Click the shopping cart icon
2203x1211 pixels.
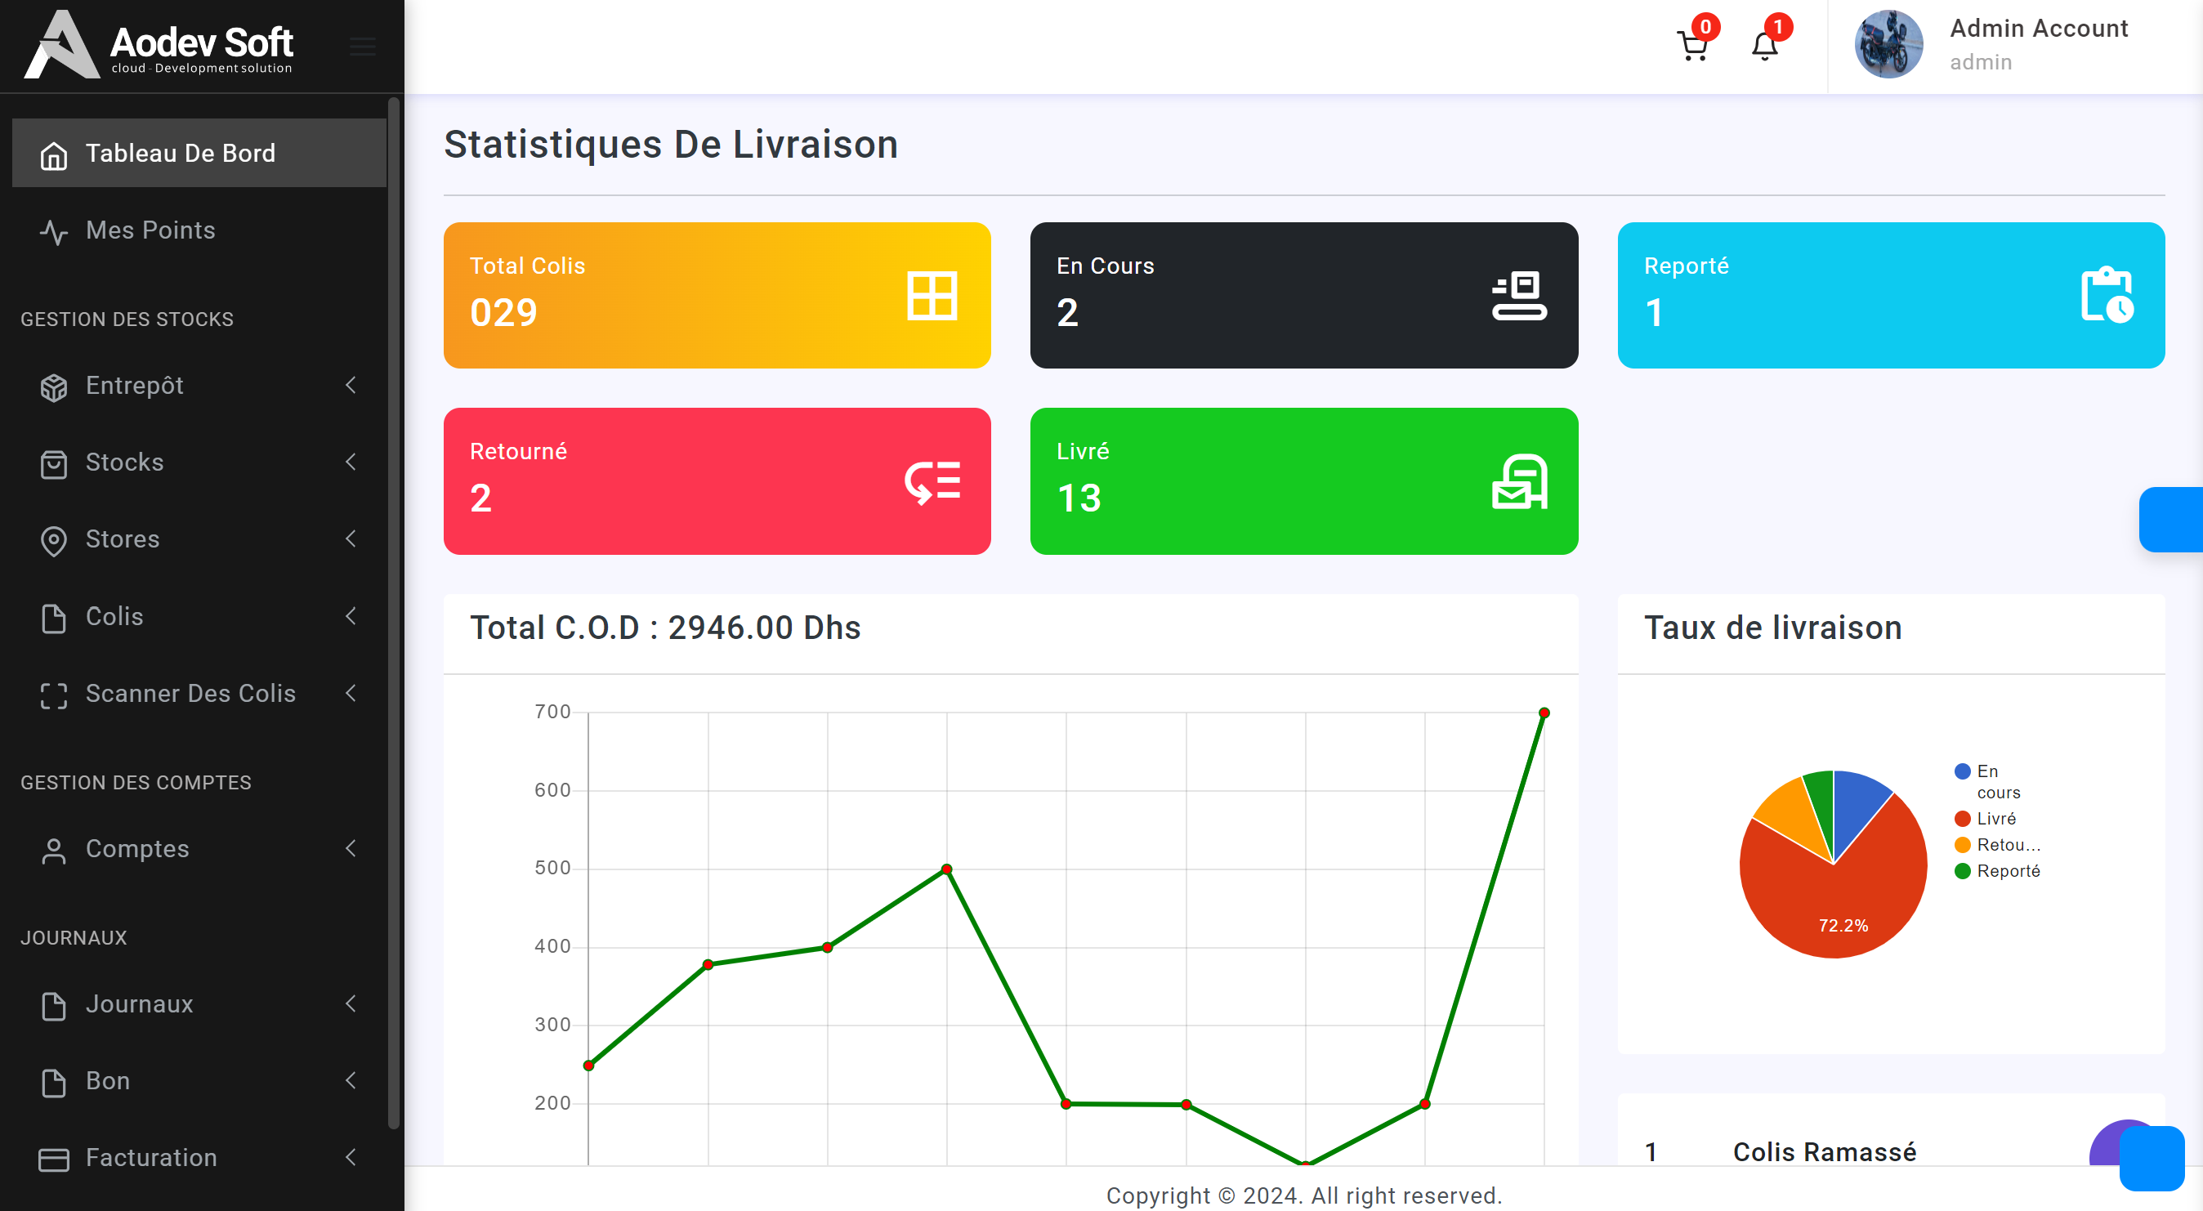click(x=1692, y=47)
